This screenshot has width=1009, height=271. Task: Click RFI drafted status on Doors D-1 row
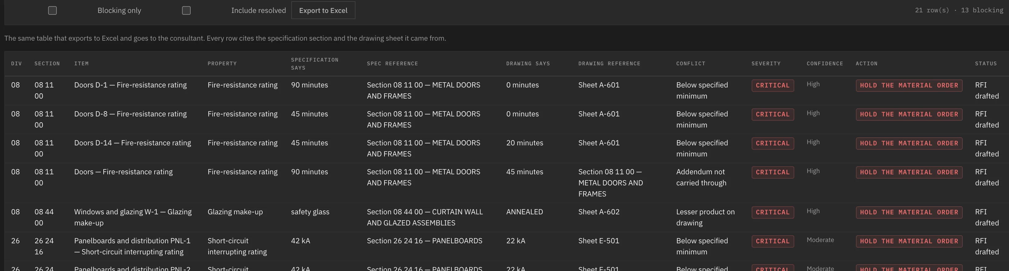(987, 90)
